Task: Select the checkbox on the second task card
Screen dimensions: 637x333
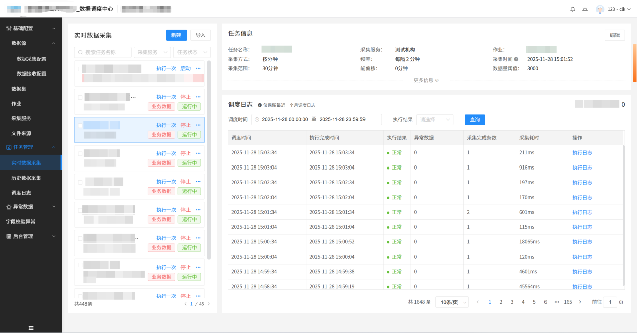Action: (x=80, y=97)
